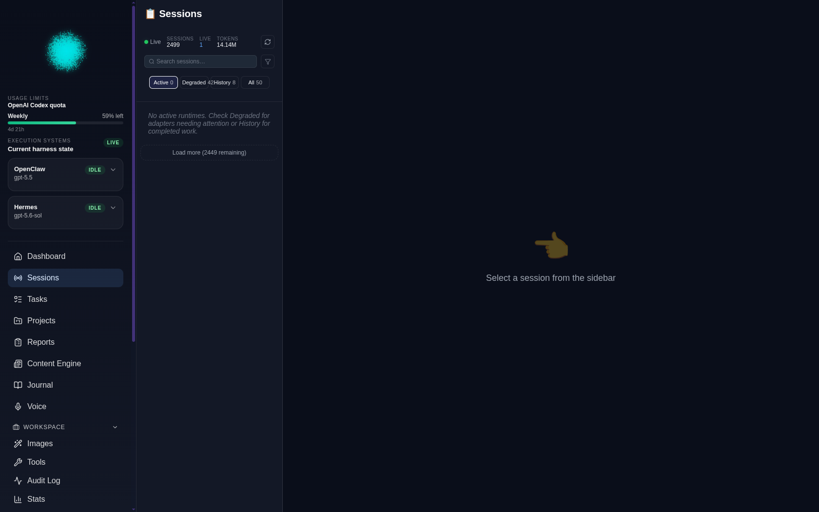Open the sessions filter funnel

pos(268,61)
